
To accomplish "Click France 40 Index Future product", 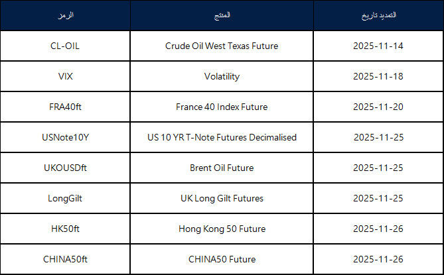I will click(222, 107).
